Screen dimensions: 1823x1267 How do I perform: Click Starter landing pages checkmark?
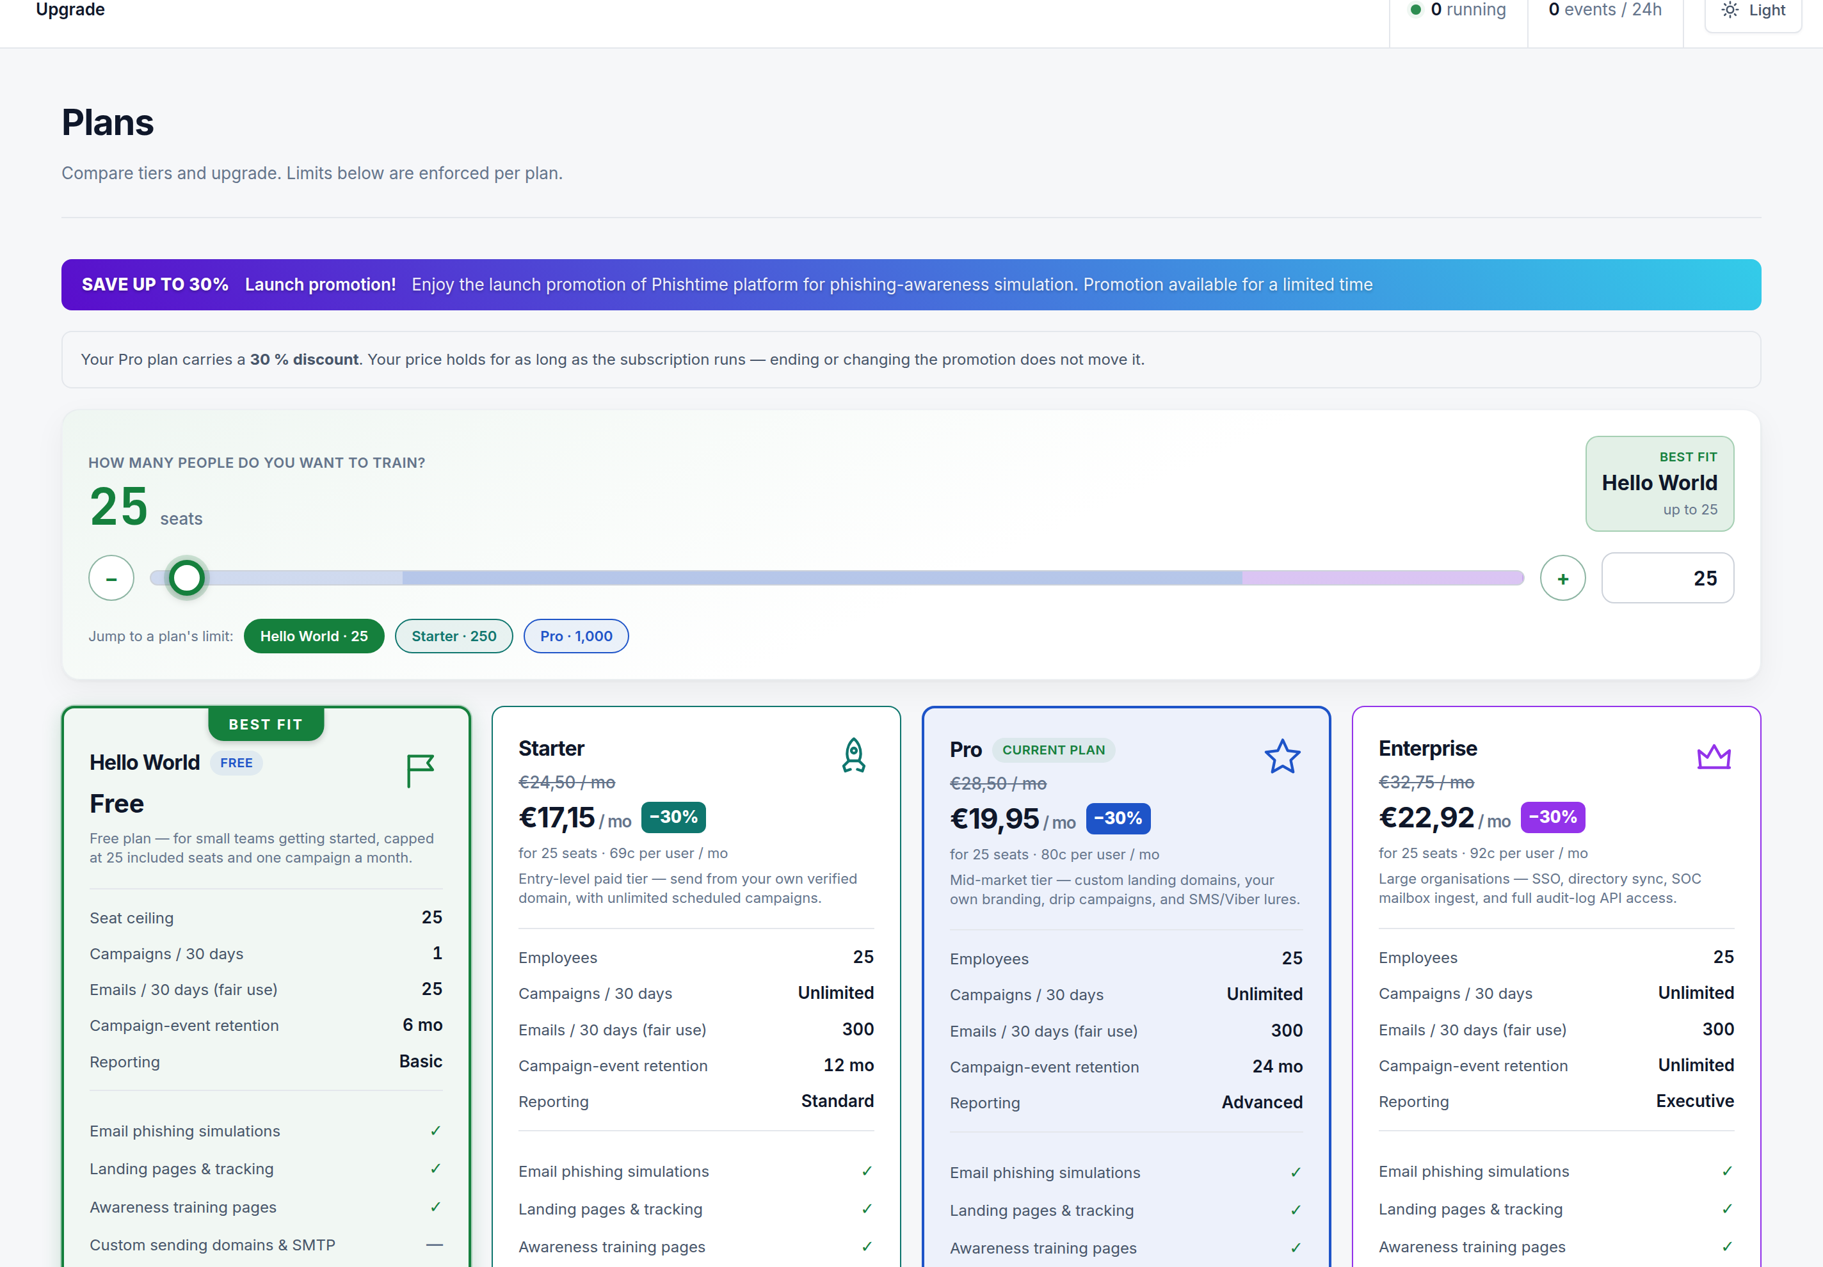(867, 1208)
